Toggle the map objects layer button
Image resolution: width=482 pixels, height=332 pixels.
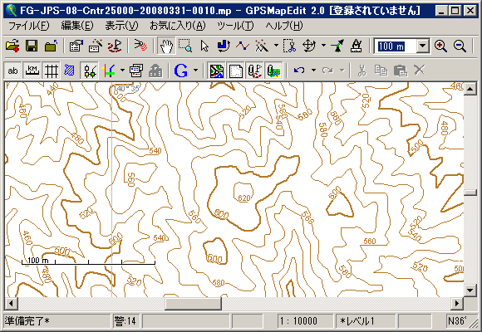(x=216, y=71)
